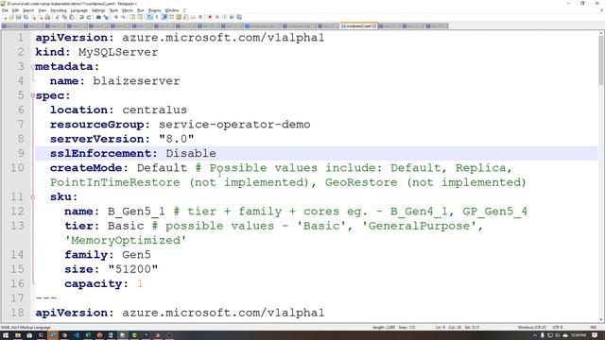The width and height of the screenshot is (605, 340).
Task: Click the UTF-8 encoding status field
Action: coord(558,328)
